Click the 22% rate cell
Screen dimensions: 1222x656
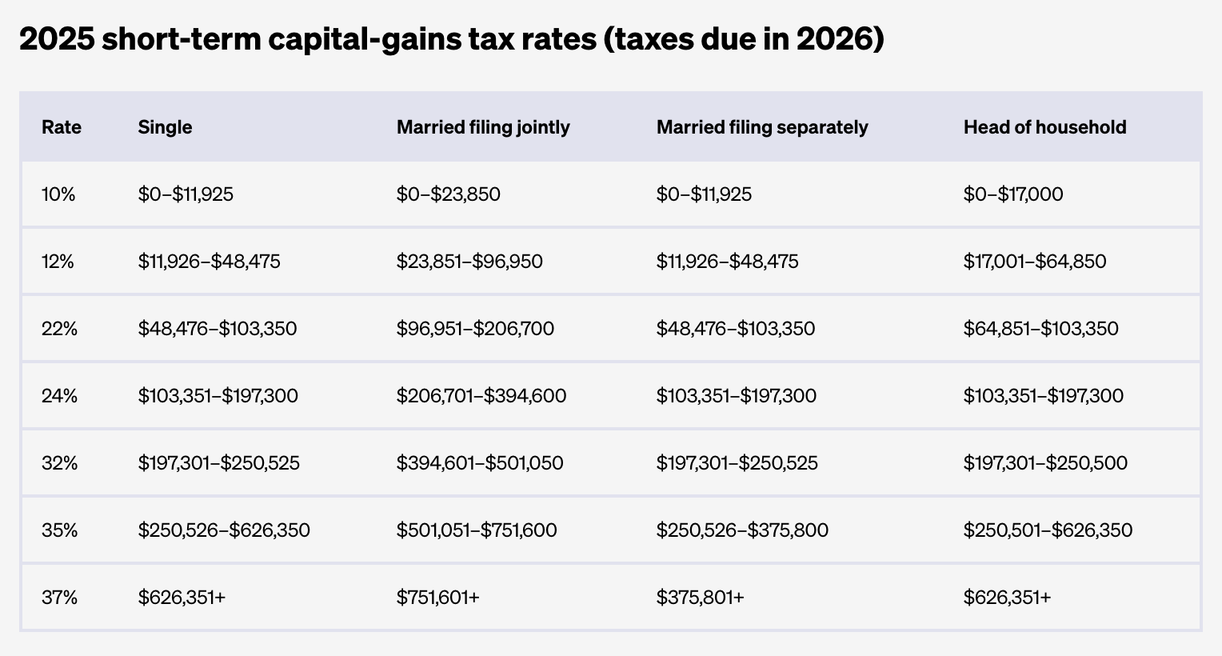(x=59, y=329)
